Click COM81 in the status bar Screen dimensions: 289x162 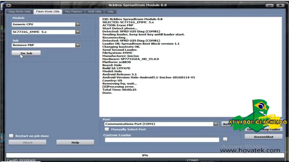(x=192, y=160)
